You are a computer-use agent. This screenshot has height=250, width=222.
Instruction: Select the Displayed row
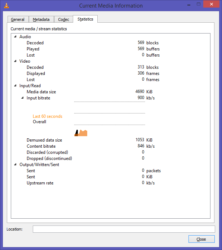111,73
